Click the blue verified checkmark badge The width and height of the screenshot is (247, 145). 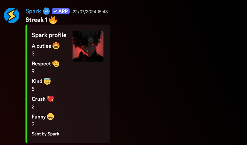(x=46, y=11)
